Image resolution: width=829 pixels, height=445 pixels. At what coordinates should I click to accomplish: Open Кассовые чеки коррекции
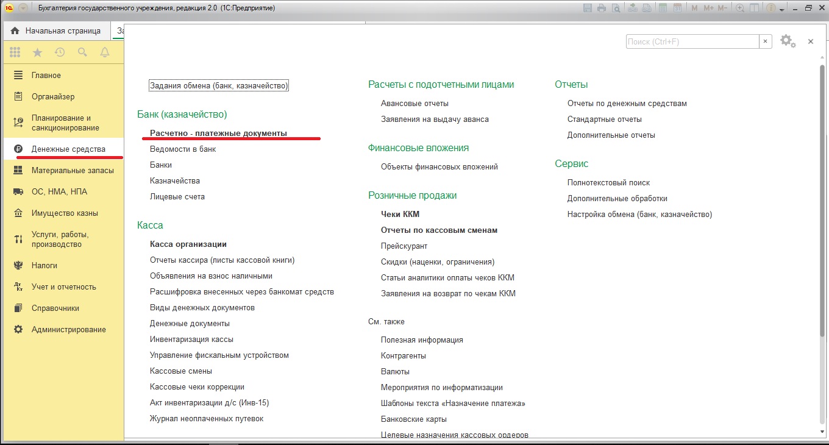pos(197,386)
